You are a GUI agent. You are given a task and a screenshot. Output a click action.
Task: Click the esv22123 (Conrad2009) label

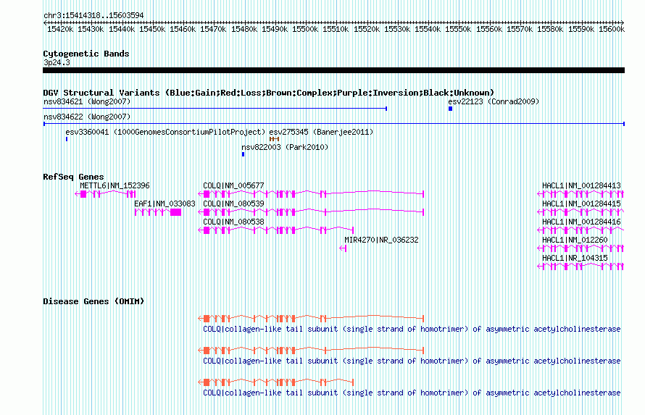(494, 101)
